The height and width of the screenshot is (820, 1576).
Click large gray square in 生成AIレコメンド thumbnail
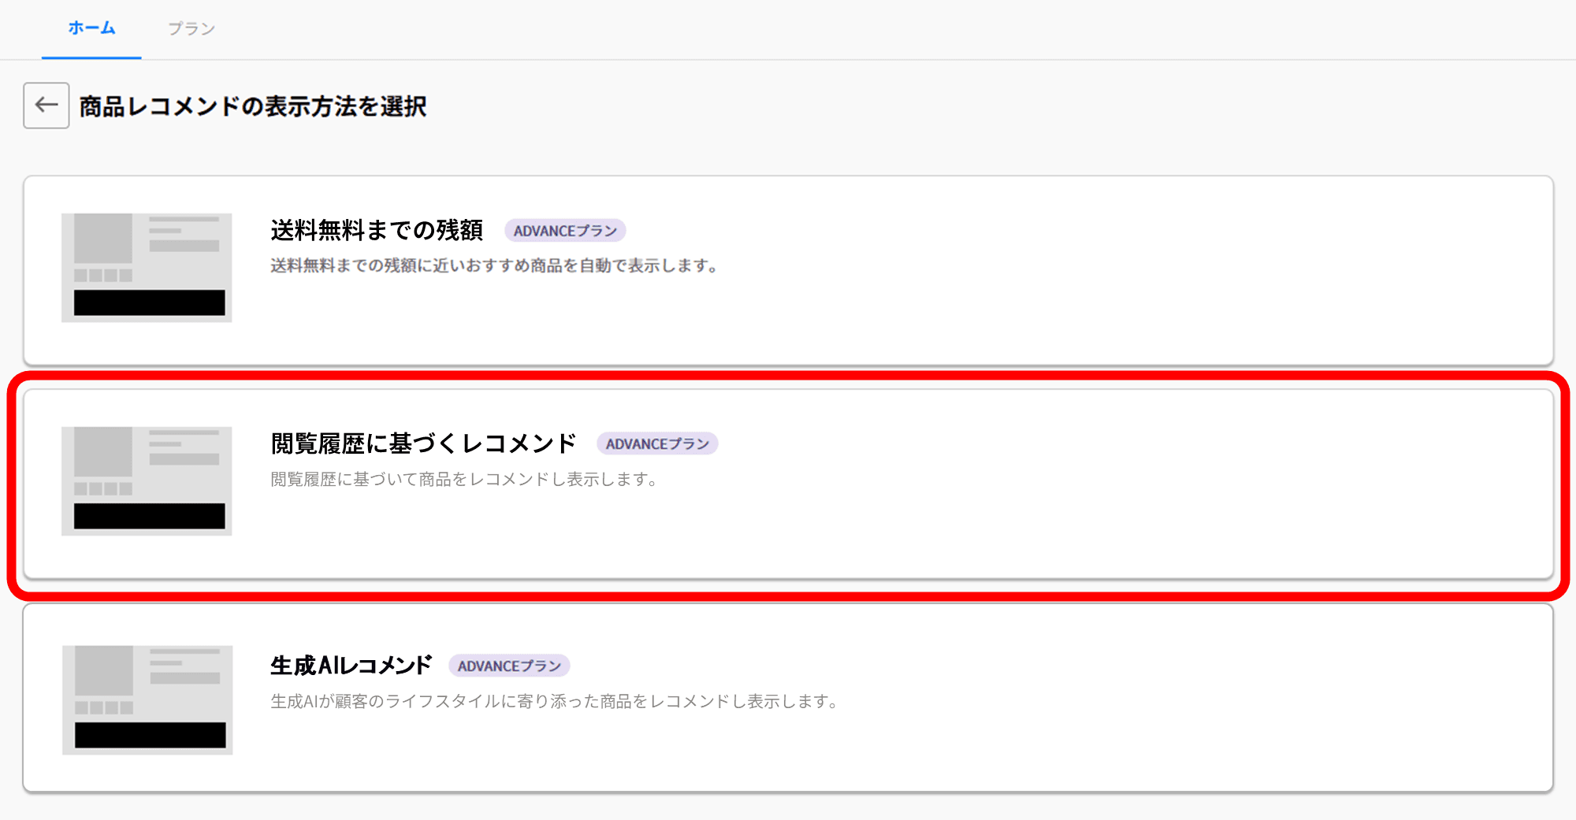click(x=104, y=670)
